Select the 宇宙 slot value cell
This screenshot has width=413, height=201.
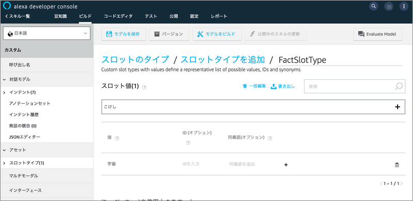tap(112, 164)
